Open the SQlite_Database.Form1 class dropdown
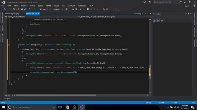Screen dimensions: 197x110 pos(77,17)
